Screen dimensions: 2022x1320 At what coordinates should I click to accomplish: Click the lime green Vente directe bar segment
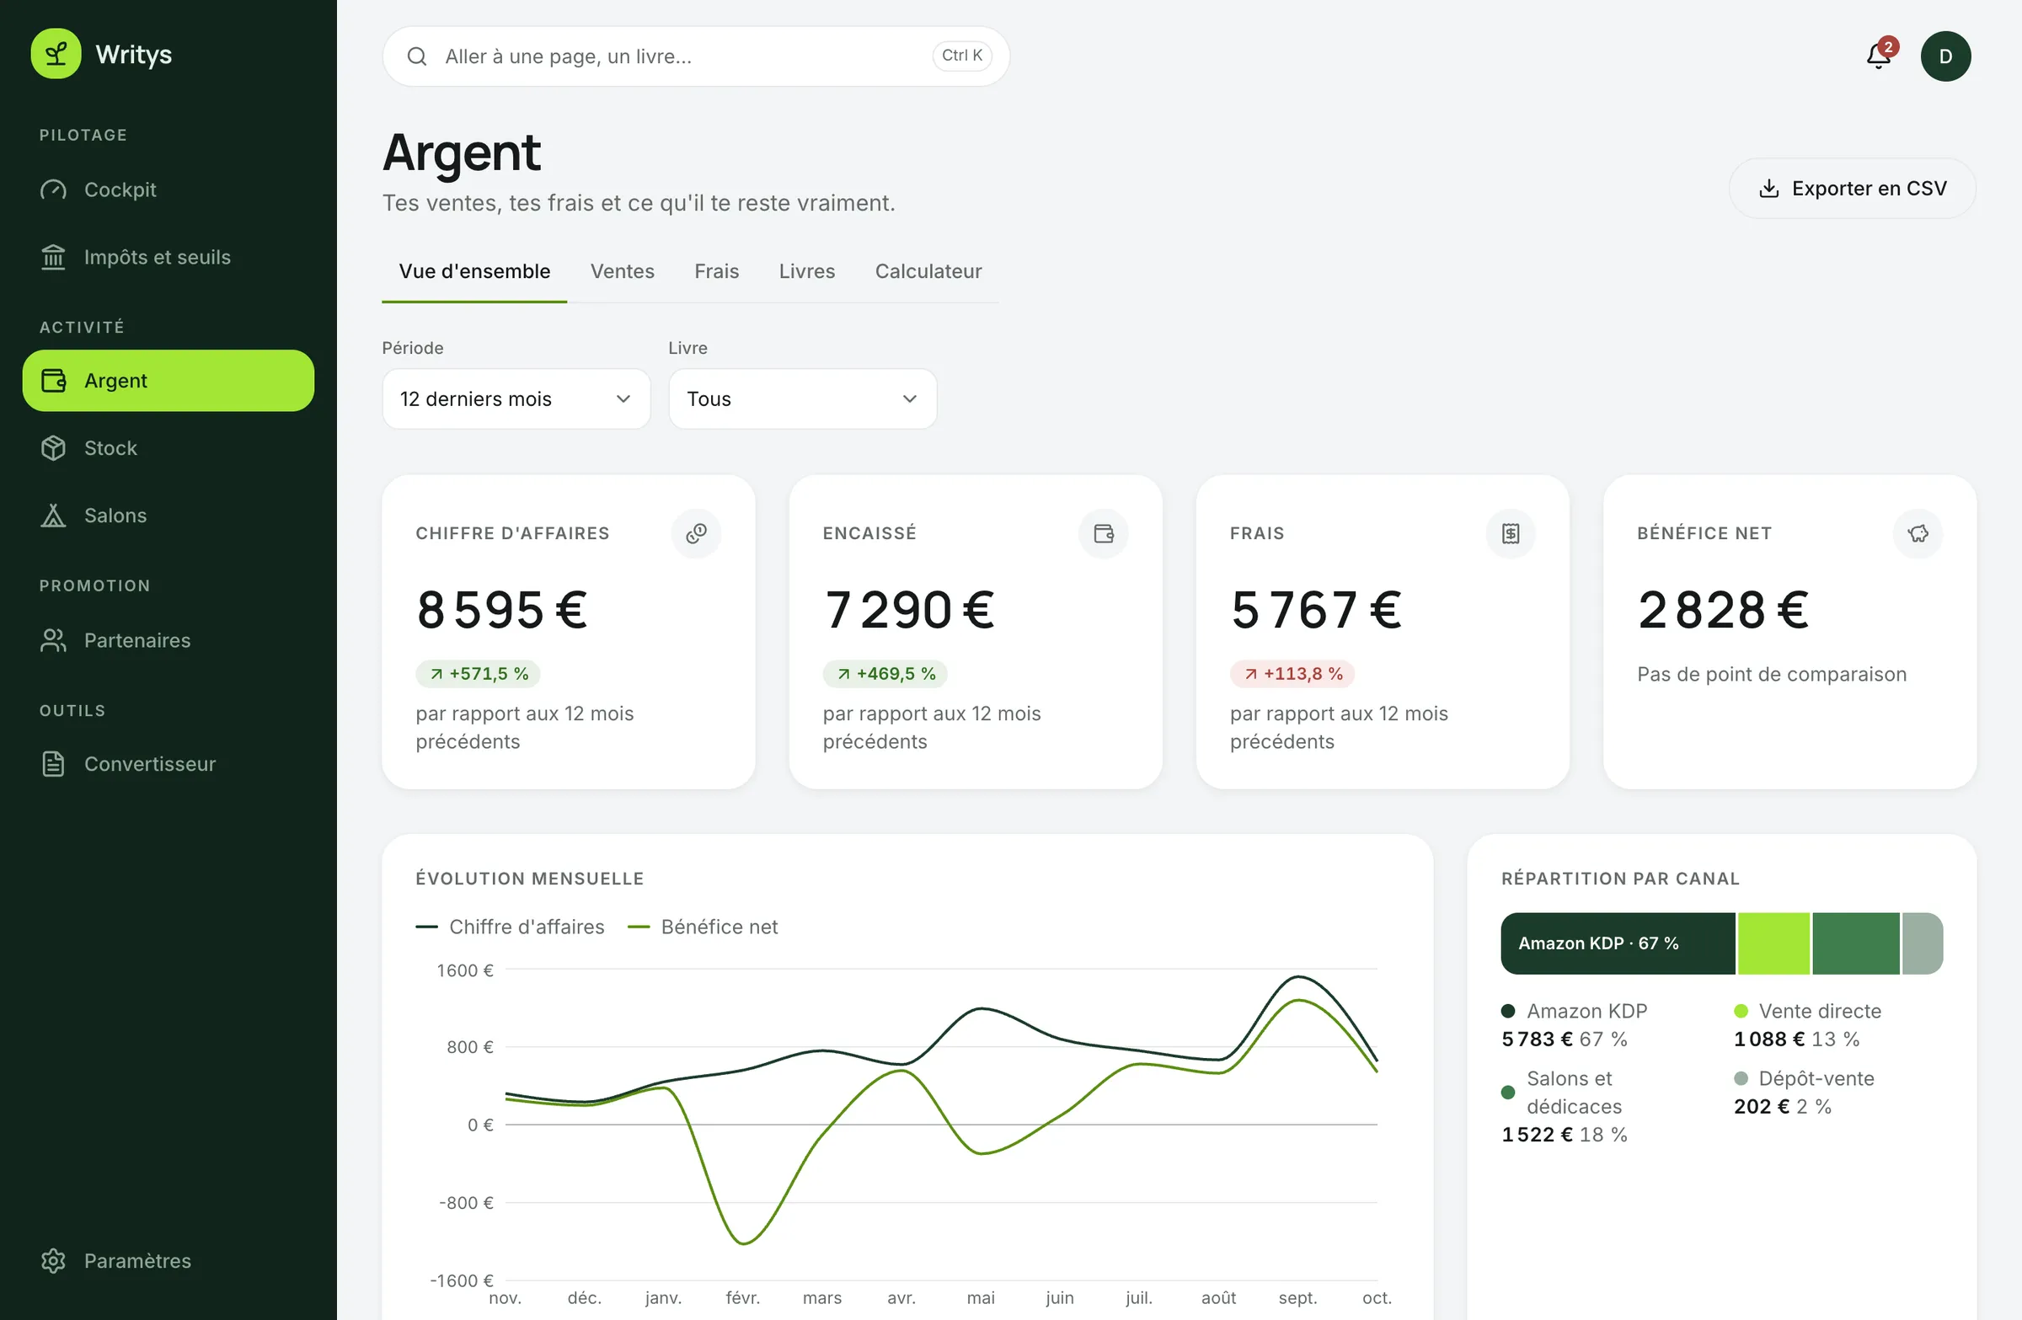tap(1773, 943)
